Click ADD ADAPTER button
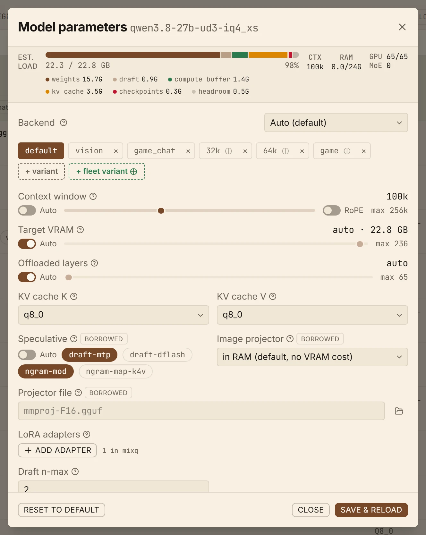Screen dimensions: 426x535 coord(57,450)
